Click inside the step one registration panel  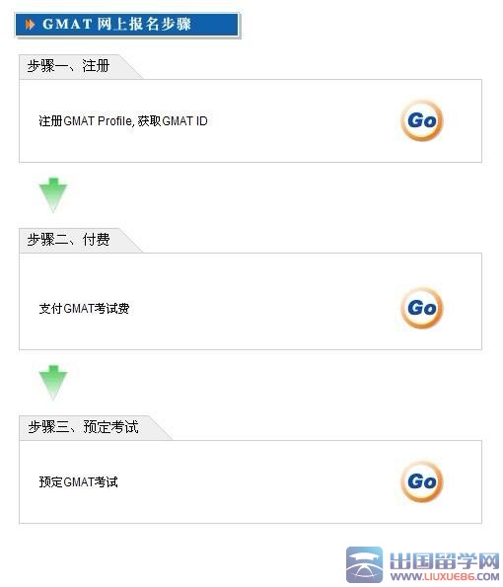[x=251, y=121]
